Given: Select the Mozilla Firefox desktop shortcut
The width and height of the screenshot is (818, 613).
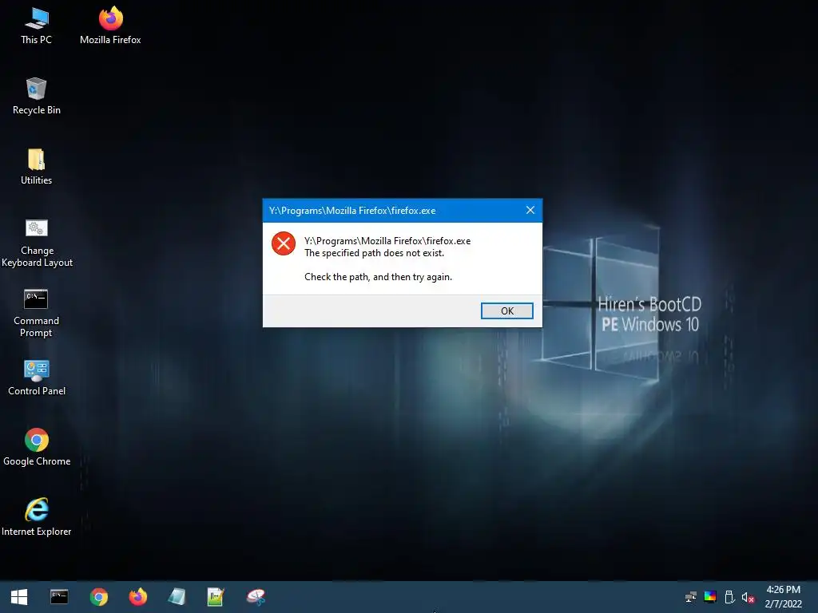Looking at the screenshot, I should (110, 26).
